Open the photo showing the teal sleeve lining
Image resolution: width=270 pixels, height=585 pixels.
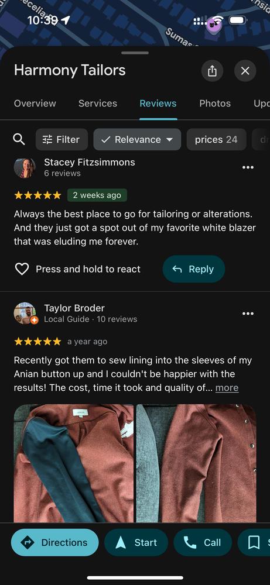[74, 463]
